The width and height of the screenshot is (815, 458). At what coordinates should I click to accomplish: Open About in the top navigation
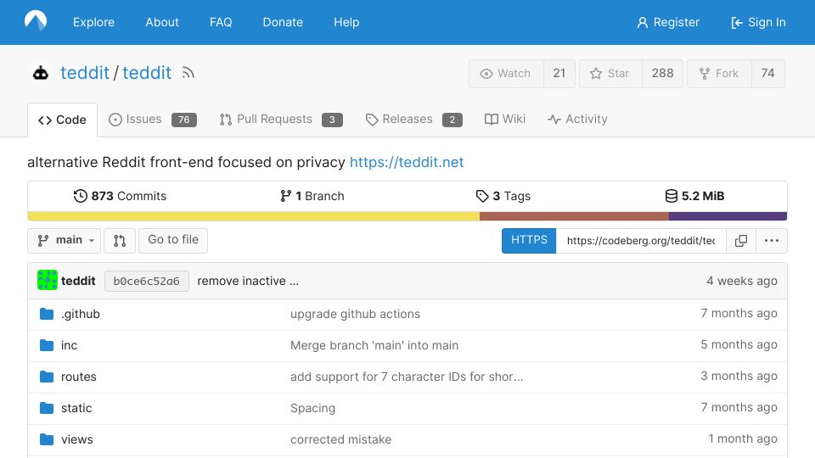click(x=162, y=22)
